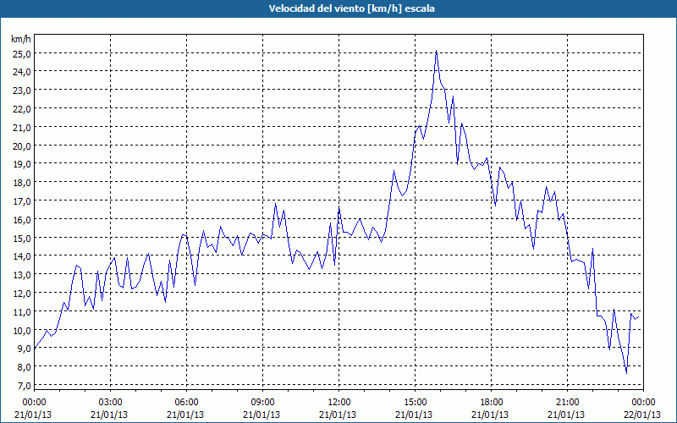Viewport: 677px width, 423px height.
Task: Select the 7,0 y-axis value
Action: [25, 386]
